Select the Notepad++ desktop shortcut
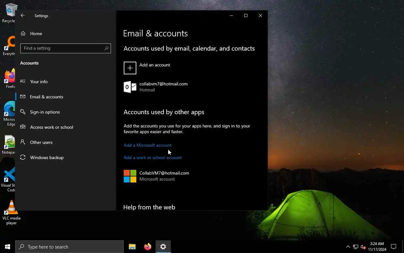Image resolution: width=404 pixels, height=253 pixels. [x=9, y=145]
